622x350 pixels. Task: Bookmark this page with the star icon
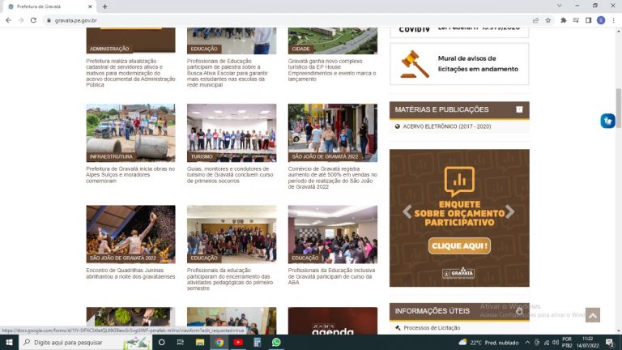click(x=548, y=20)
